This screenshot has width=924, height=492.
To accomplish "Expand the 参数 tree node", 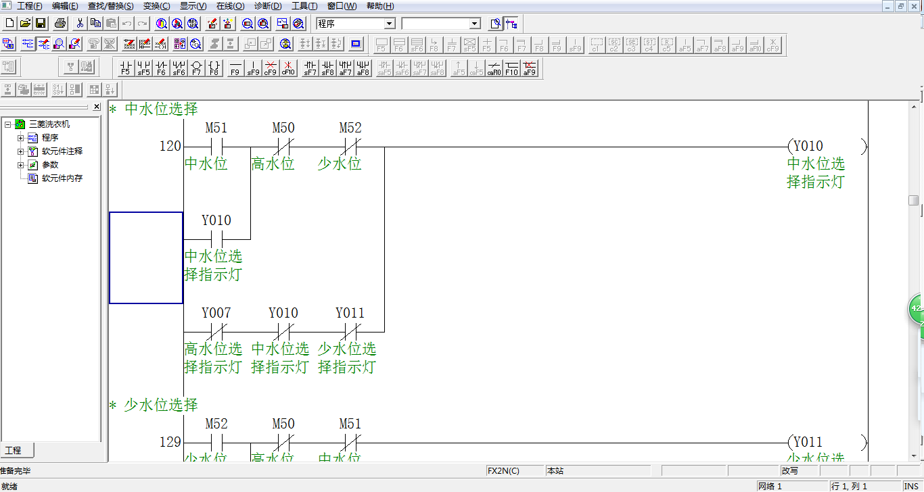I will pos(20,165).
